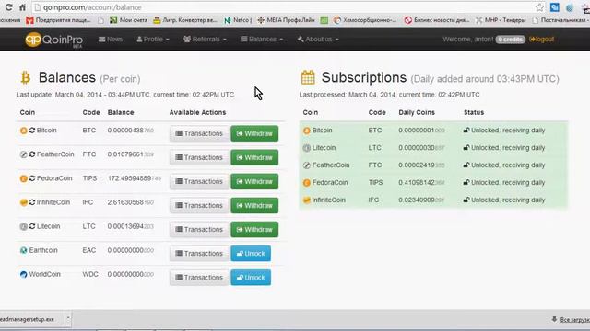Open Transactions for InfiniteCoin
Screen dimensions: 590x331
(x=199, y=206)
